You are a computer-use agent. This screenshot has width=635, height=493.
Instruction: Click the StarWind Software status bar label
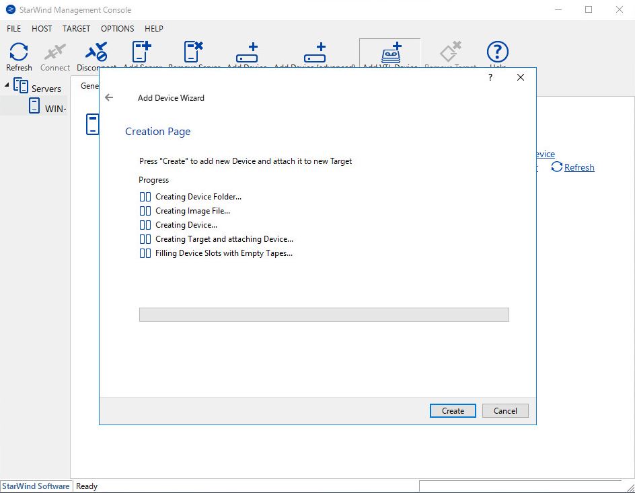click(36, 486)
